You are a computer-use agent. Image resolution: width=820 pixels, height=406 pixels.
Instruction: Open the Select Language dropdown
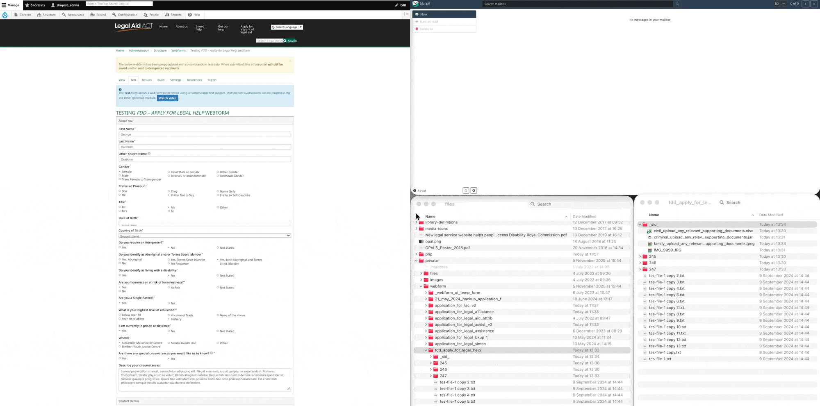[287, 27]
